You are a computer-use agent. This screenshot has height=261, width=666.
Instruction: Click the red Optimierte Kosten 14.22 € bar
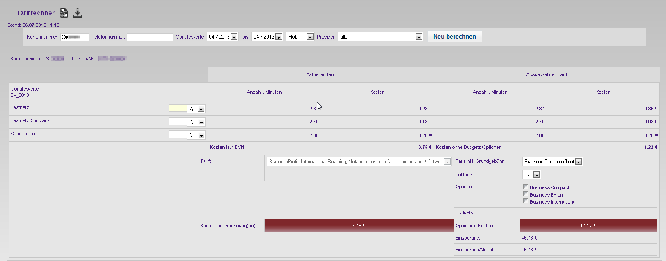(588, 226)
